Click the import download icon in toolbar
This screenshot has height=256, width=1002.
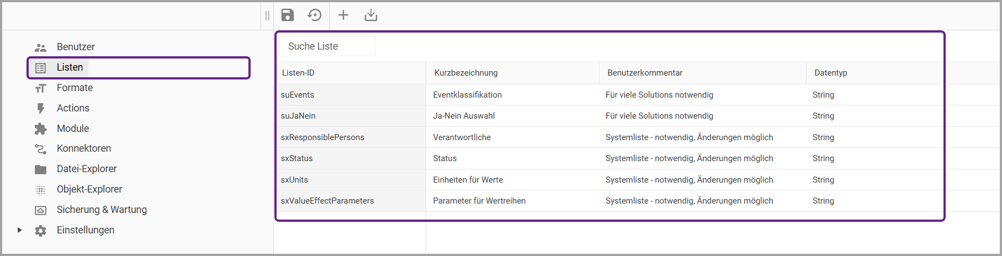click(x=371, y=15)
